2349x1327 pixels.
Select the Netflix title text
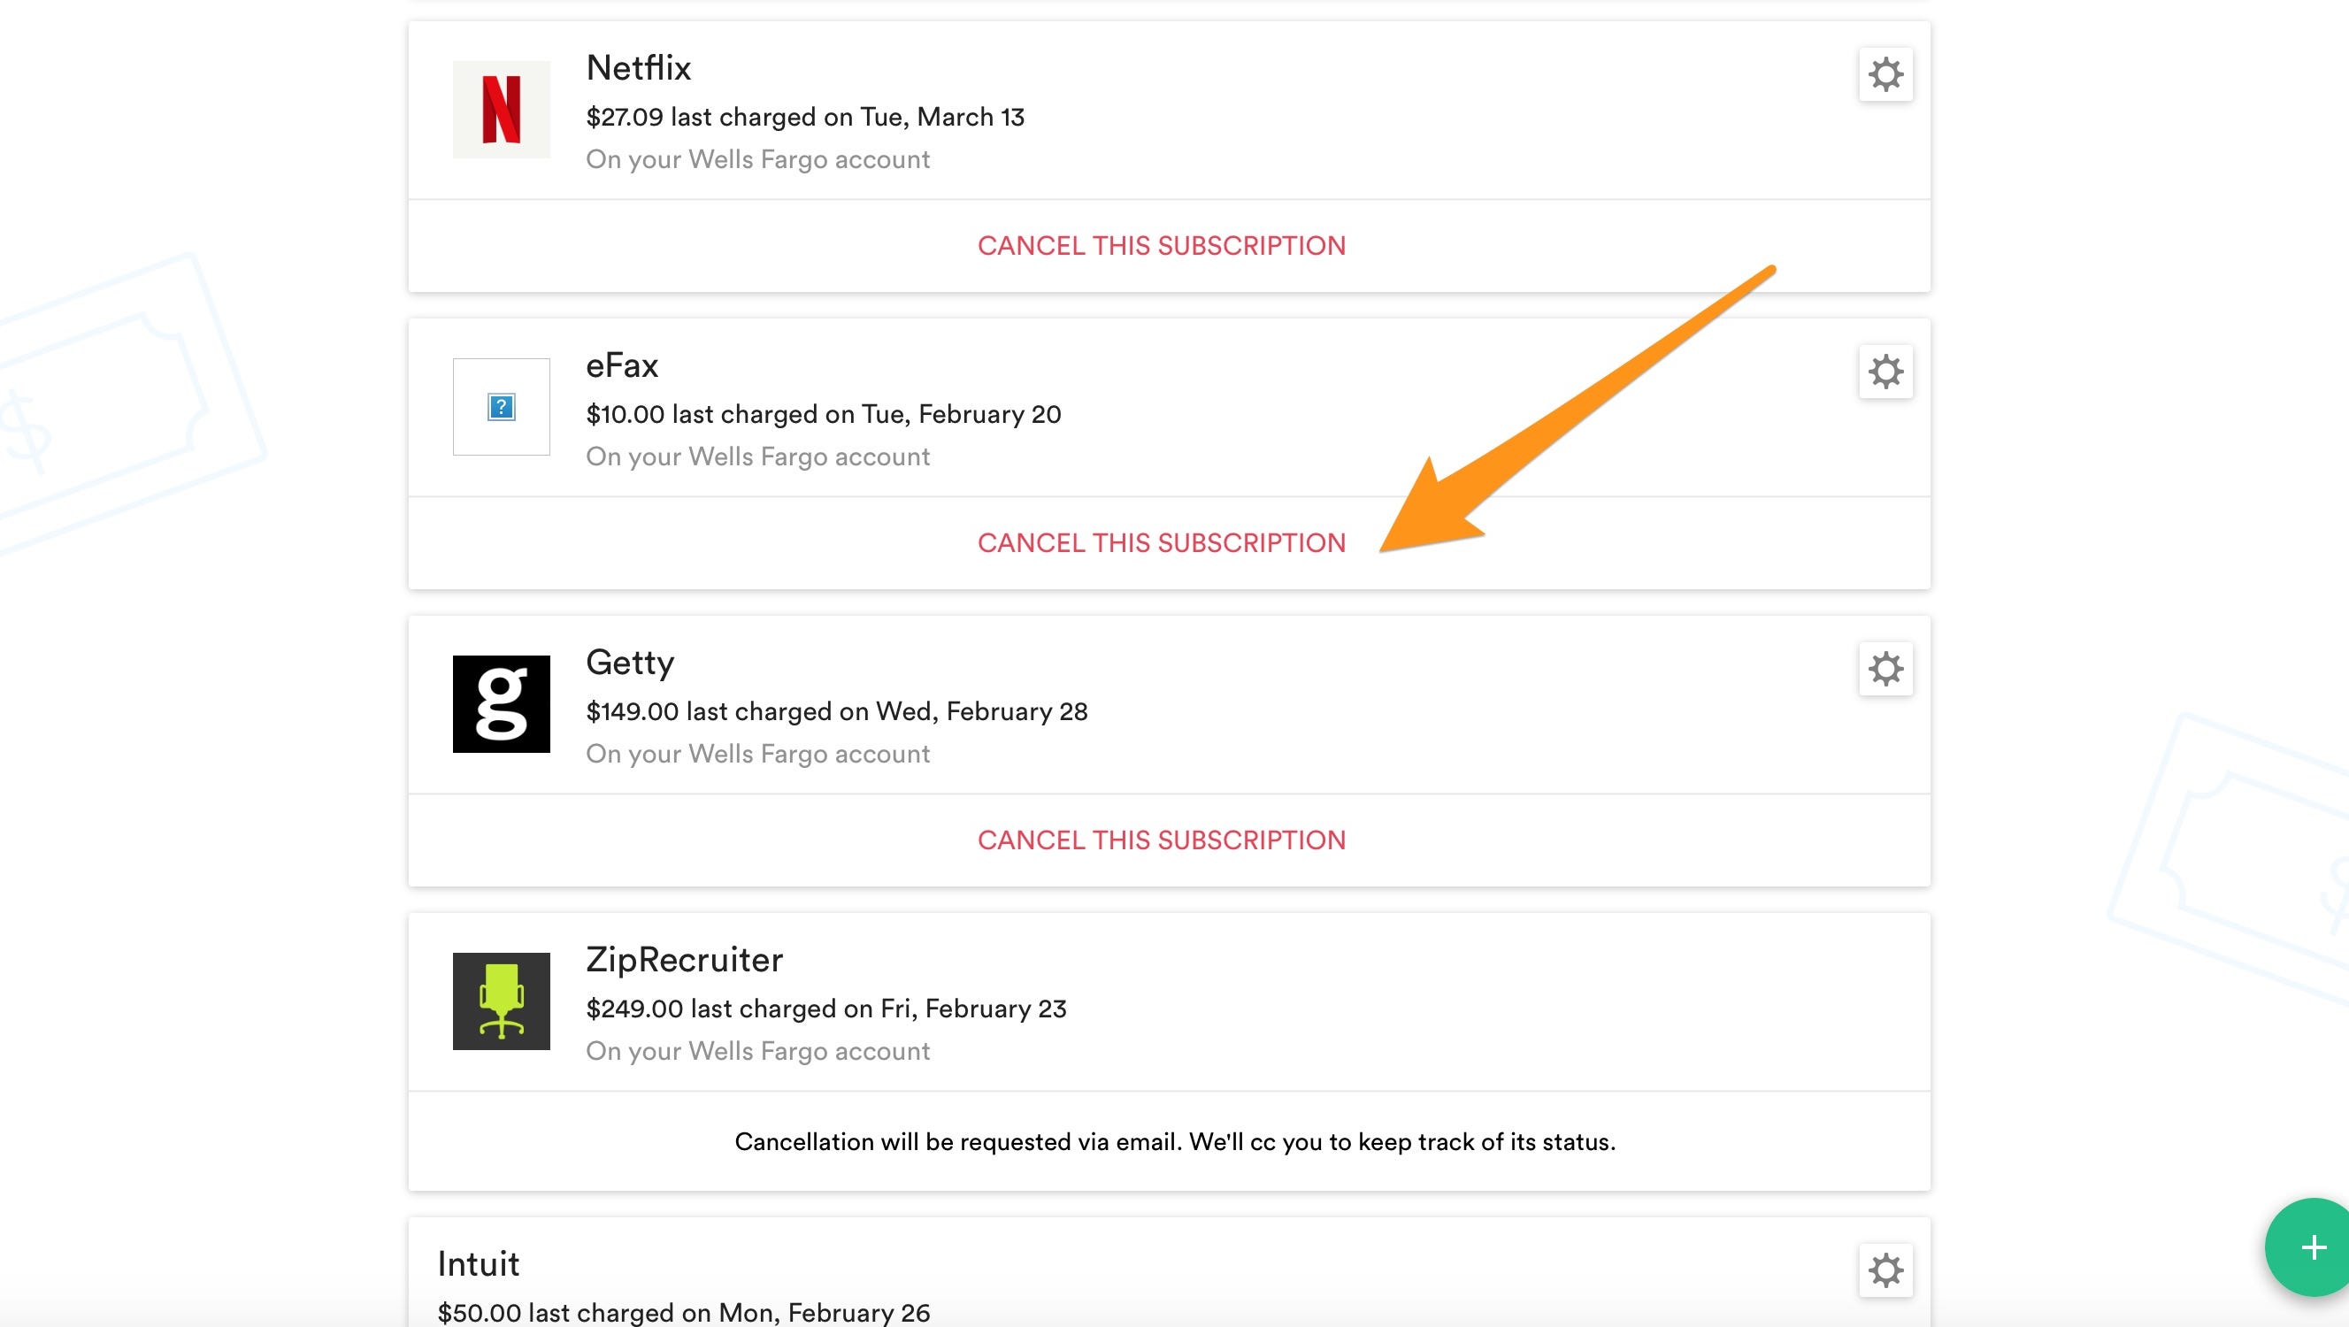(x=638, y=67)
